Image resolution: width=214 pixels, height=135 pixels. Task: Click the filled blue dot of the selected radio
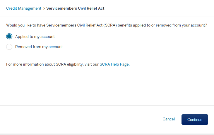pos(9,36)
